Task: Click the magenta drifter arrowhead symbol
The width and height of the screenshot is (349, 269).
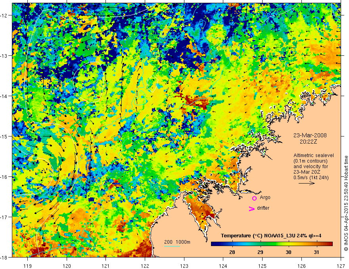Action: 252,208
